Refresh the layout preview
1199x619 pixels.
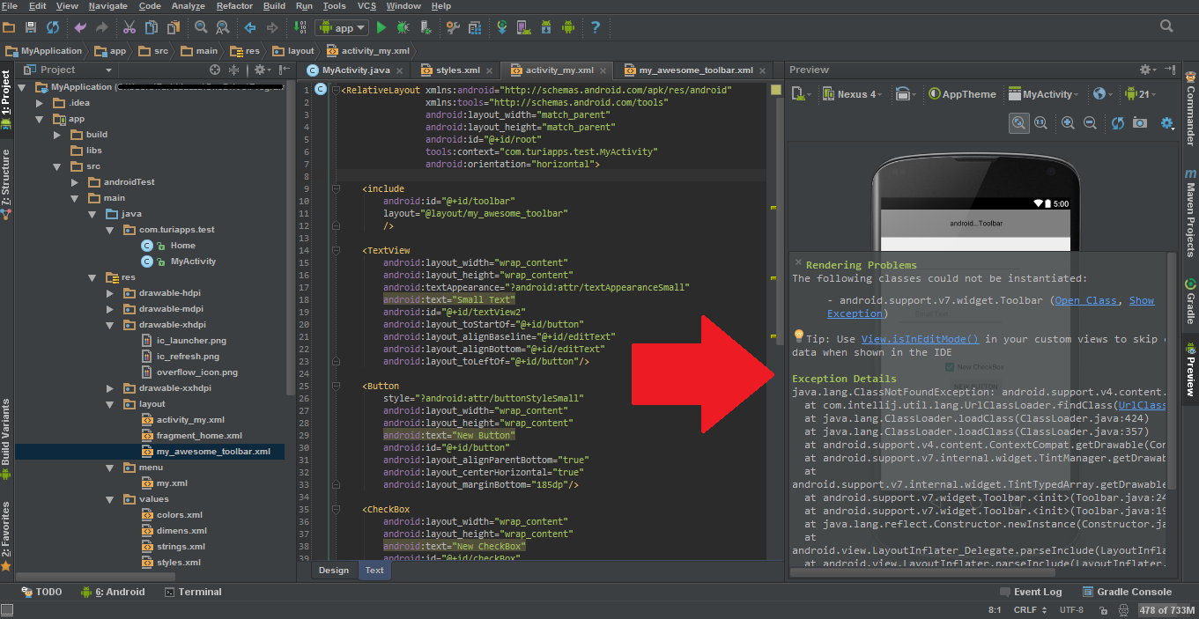[1118, 123]
